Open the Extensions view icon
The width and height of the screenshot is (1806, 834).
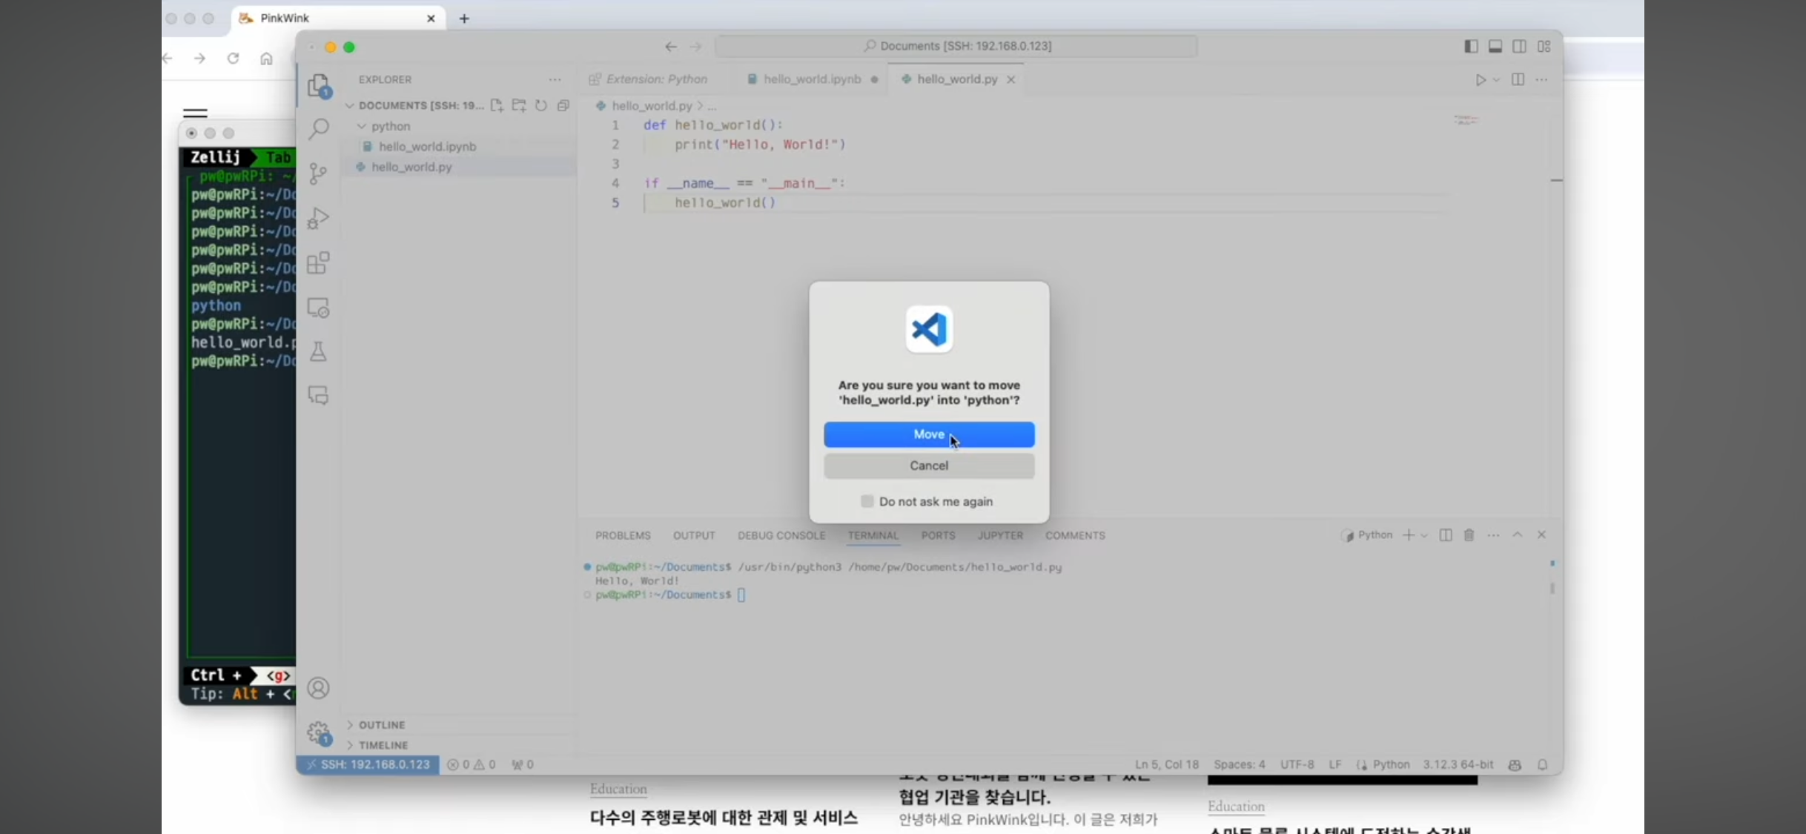[319, 262]
